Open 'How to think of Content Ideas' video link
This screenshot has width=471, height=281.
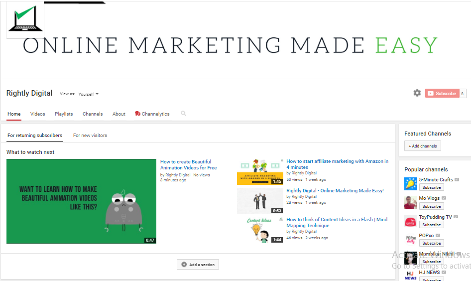click(337, 222)
